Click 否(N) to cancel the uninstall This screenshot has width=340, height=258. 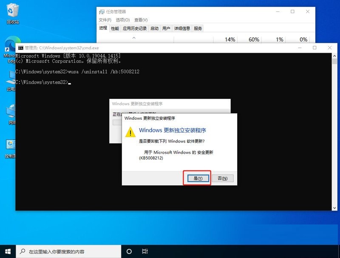[223, 178]
